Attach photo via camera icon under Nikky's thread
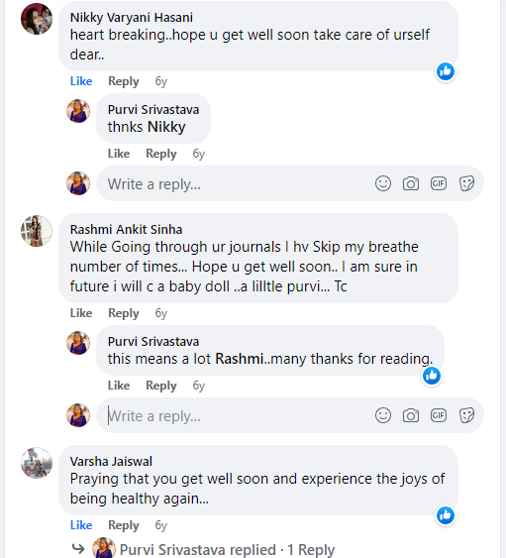The height and width of the screenshot is (558, 506). (411, 183)
